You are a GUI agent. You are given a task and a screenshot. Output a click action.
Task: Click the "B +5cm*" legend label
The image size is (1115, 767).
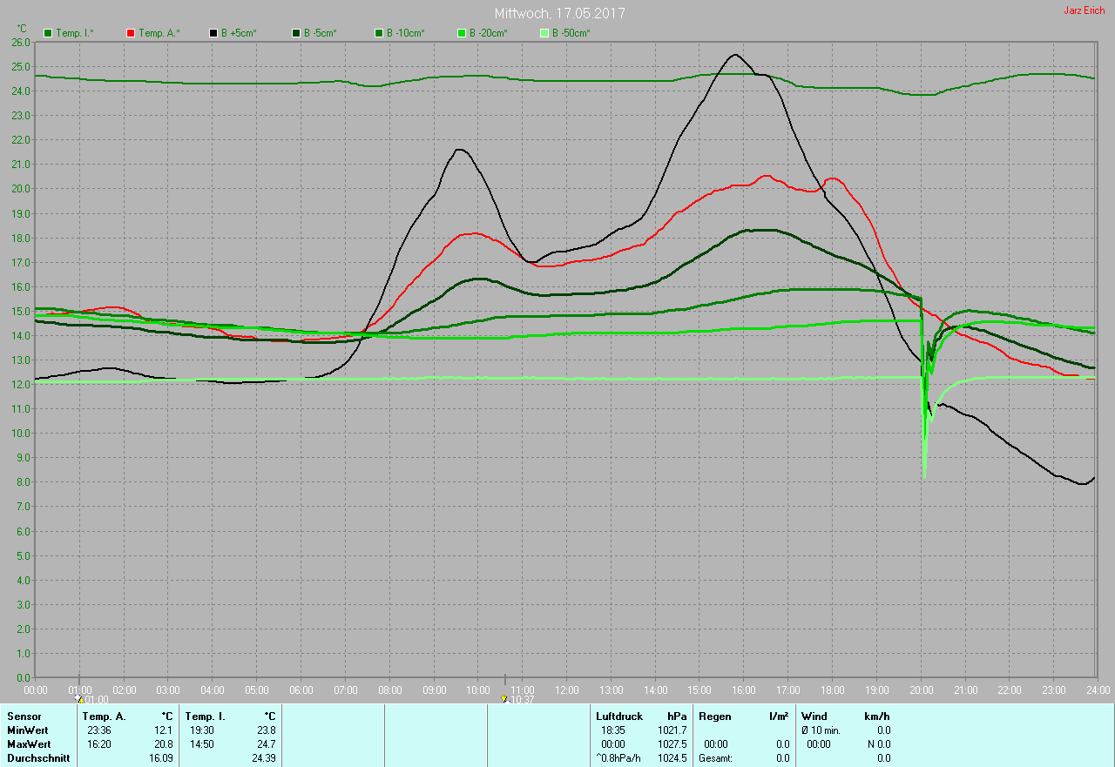pos(238,33)
